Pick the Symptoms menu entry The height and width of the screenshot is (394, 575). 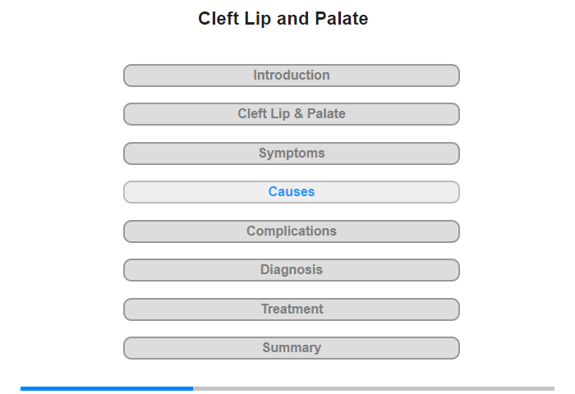tap(292, 153)
